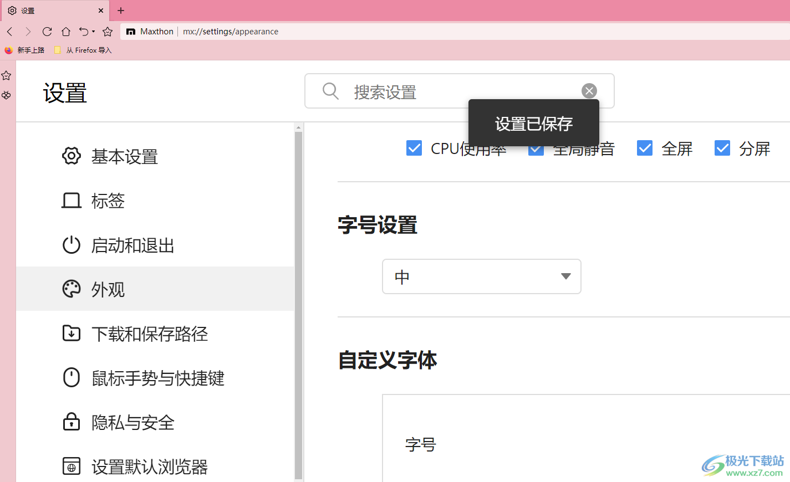Click the 字号 label in custom font box
The image size is (790, 482).
pos(421,444)
